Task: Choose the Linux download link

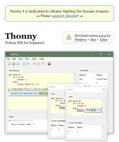Action: [104, 40]
